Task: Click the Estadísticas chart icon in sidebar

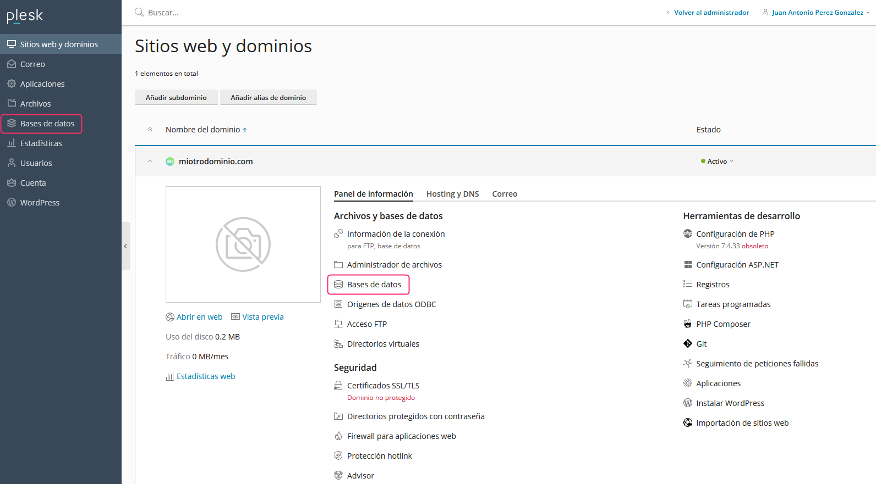Action: click(12, 143)
